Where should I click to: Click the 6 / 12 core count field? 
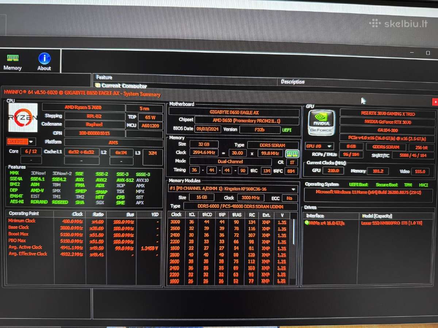[x=31, y=151]
